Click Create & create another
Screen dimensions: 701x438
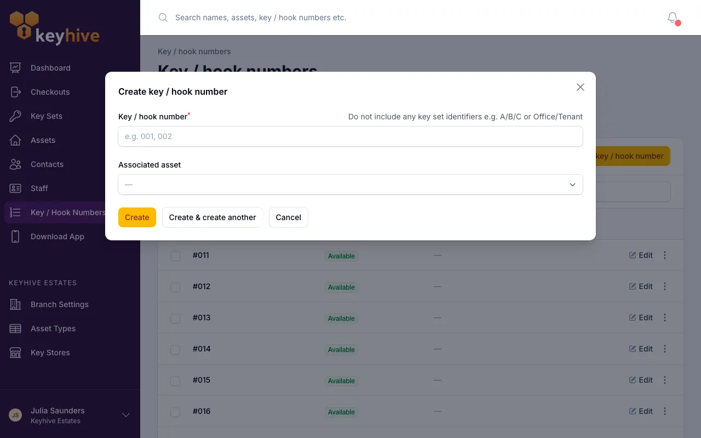212,217
